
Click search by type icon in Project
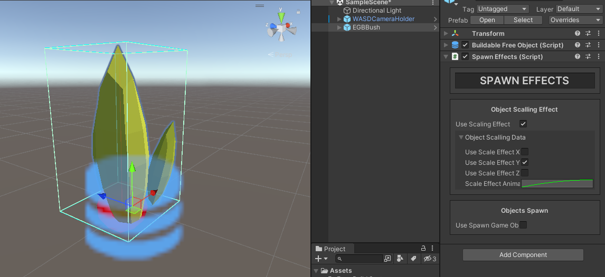400,259
